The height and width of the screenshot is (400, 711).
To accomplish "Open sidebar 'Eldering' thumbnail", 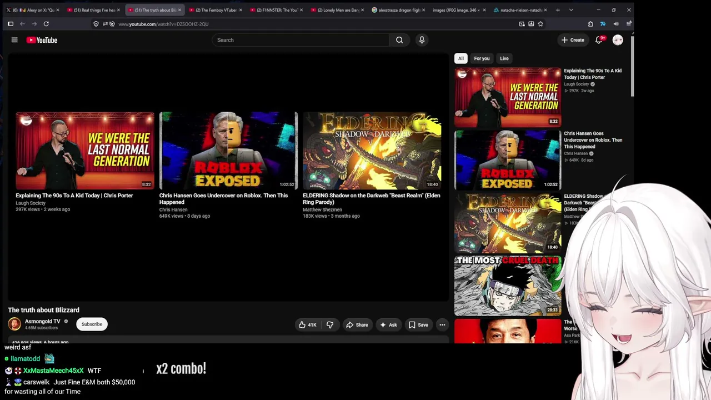I will tap(508, 223).
